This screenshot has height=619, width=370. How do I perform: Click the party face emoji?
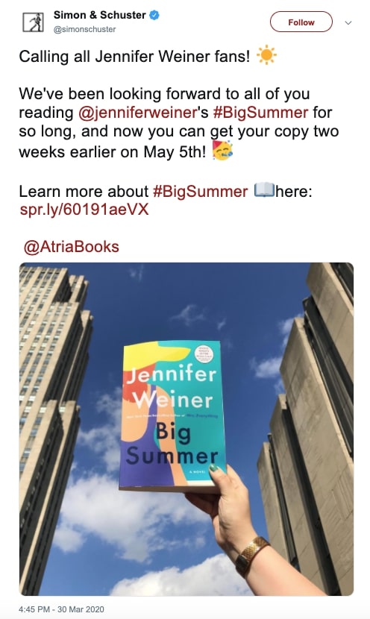pyautogui.click(x=223, y=151)
